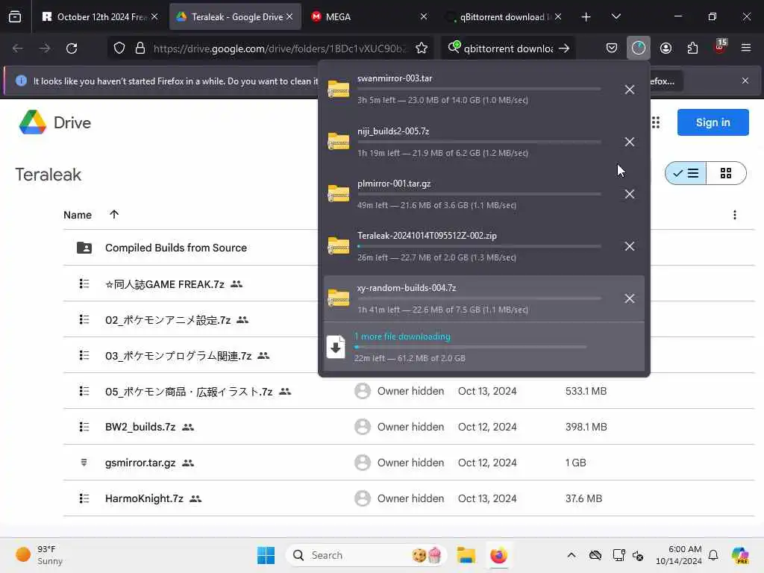This screenshot has height=573, width=764.
Task: Open a new tab with plus button
Action: pos(586,17)
